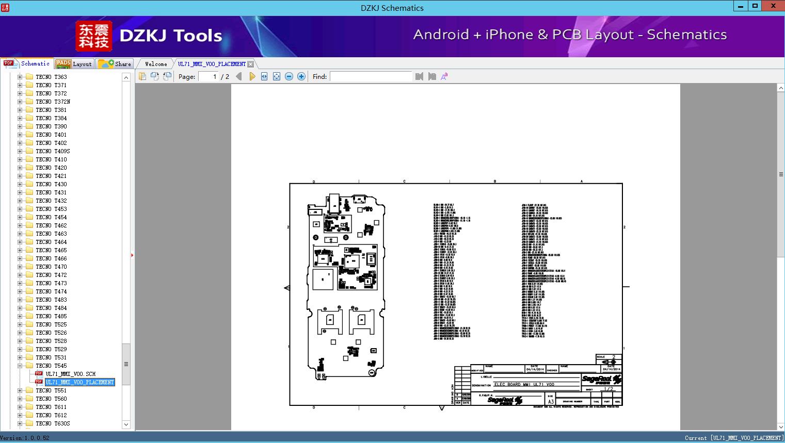Click the TECNO T363 folder icon
This screenshot has width=785, height=443.
pyautogui.click(x=29, y=76)
